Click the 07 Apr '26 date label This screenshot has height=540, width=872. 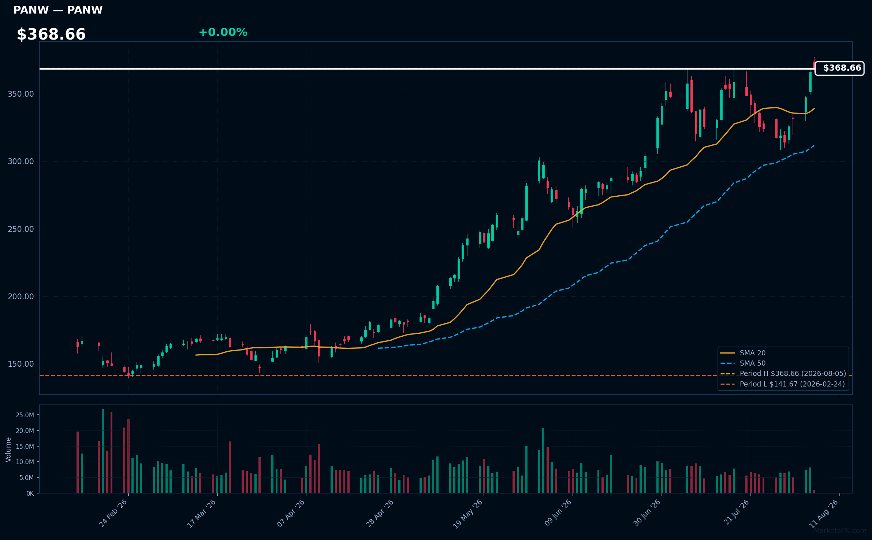coord(291,513)
